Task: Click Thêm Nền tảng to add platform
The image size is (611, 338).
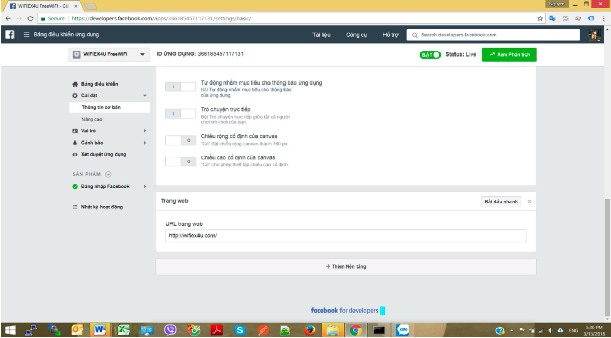Action: pyautogui.click(x=346, y=266)
